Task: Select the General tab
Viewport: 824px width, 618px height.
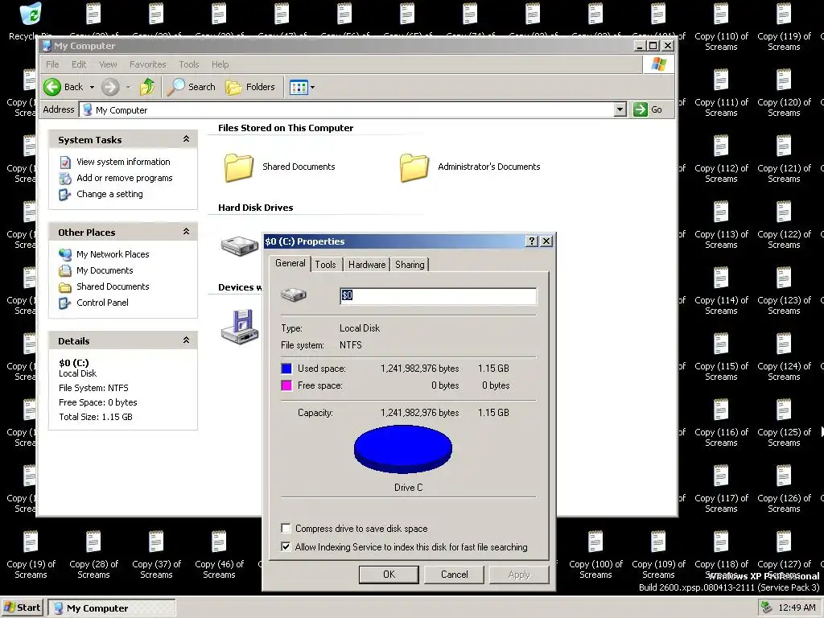Action: pos(290,263)
